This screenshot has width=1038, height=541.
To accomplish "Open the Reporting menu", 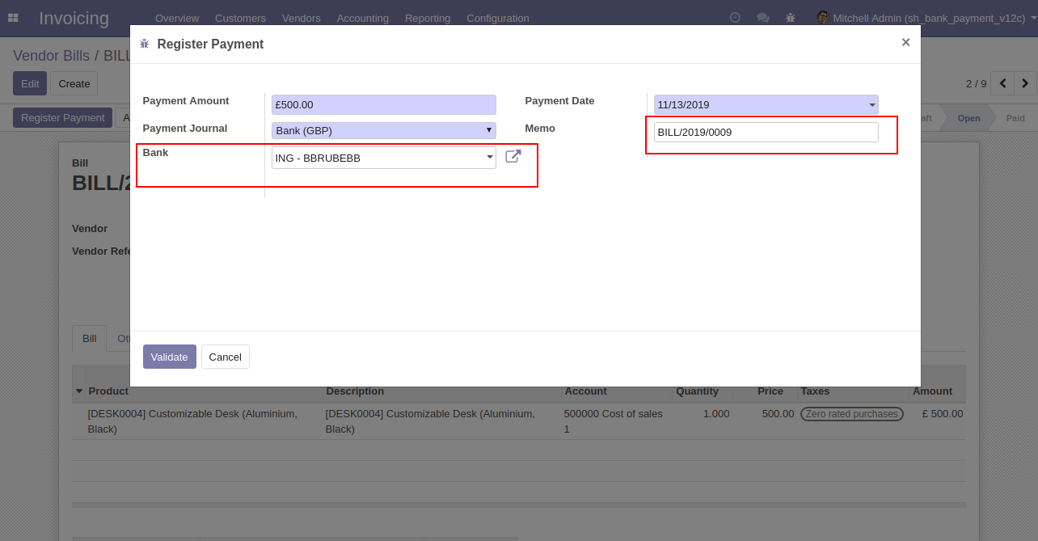I will click(428, 18).
